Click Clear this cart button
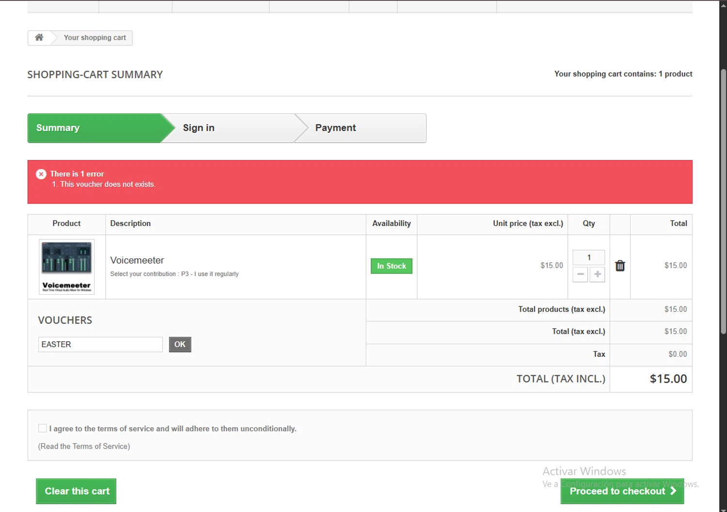The image size is (727, 512). coord(76,491)
